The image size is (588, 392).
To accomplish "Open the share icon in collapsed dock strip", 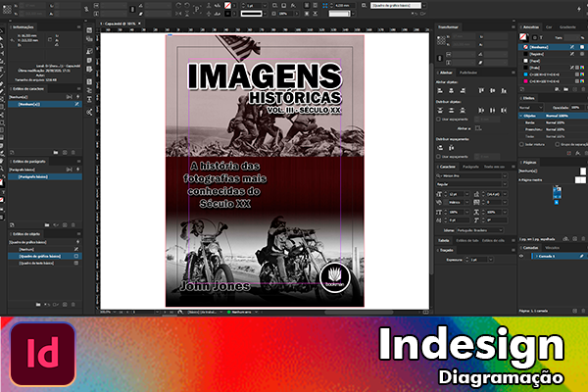I will click(x=89, y=112).
